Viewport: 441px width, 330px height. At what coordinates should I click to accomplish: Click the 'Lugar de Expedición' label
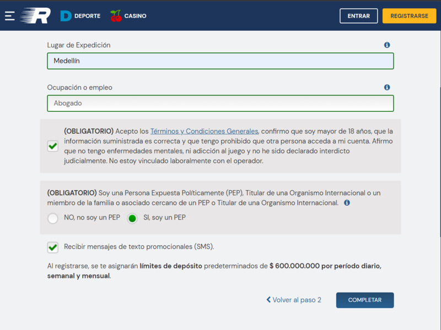coord(79,45)
